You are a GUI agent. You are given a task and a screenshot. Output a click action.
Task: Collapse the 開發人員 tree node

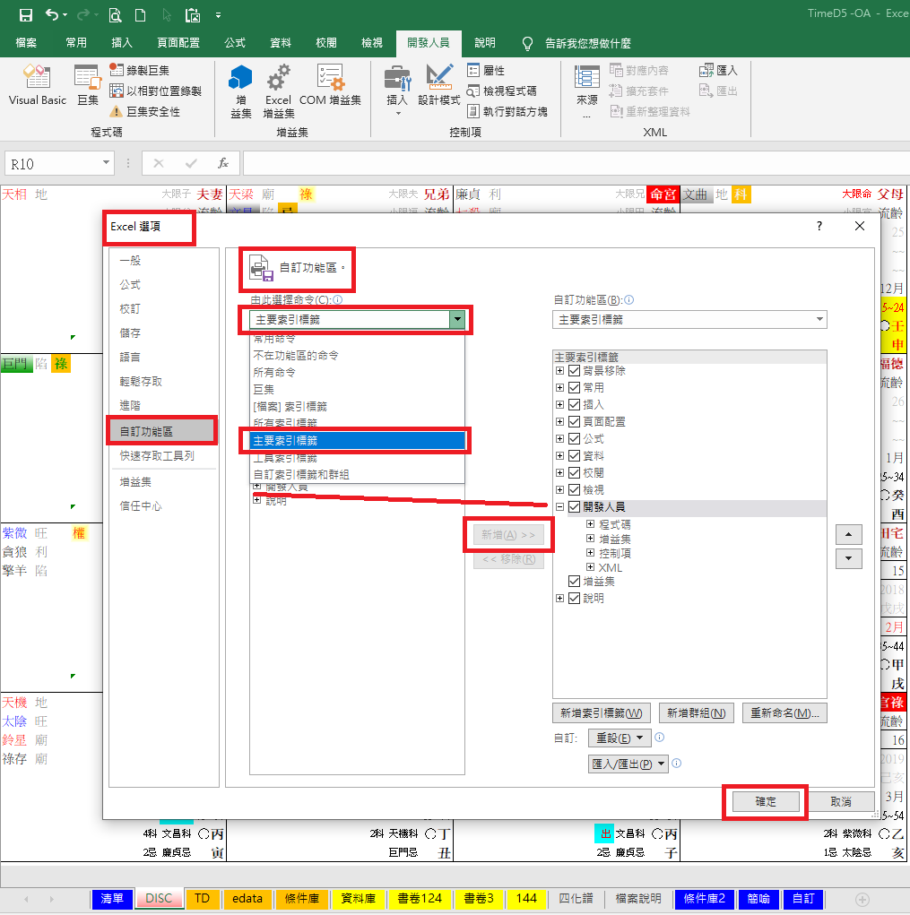(559, 506)
